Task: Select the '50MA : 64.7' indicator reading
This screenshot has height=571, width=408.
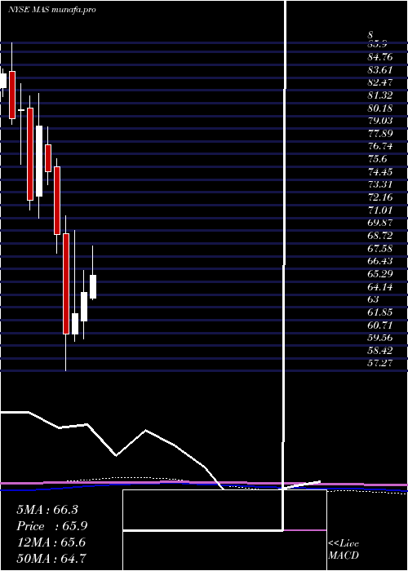Action: (51, 559)
